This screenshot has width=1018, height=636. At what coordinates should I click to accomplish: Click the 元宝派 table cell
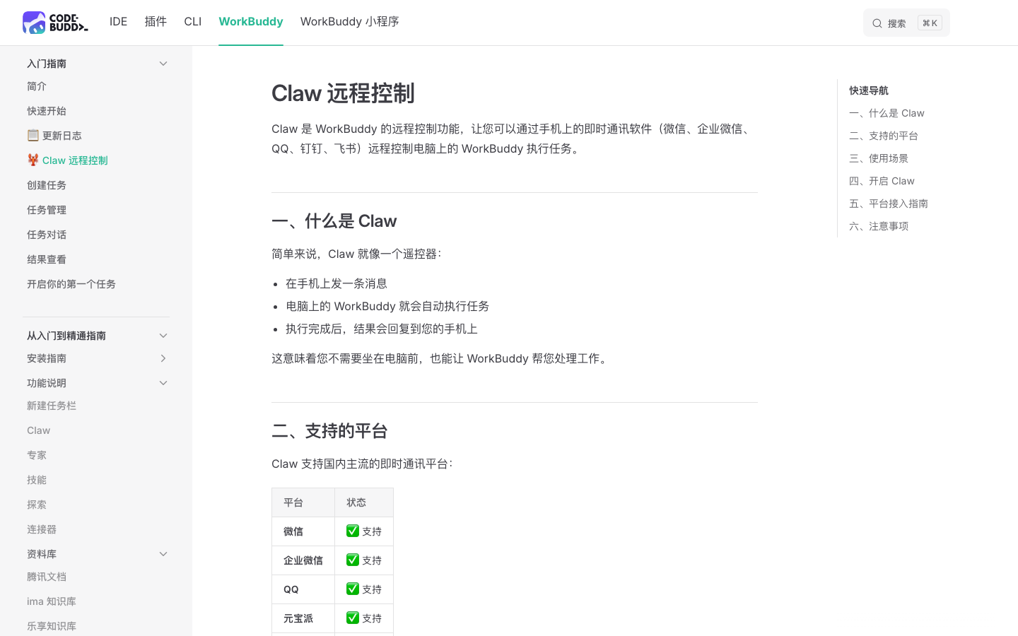coord(303,618)
